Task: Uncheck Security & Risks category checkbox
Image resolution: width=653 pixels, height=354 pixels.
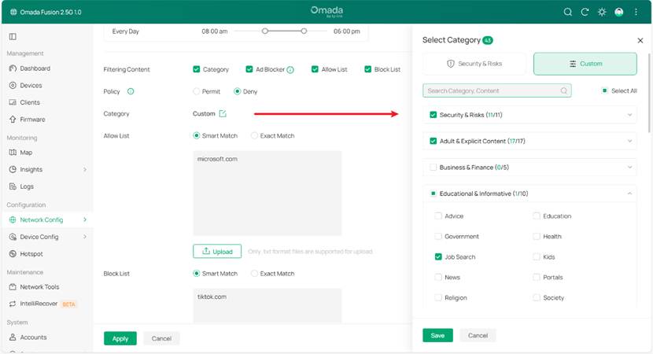Action: click(433, 115)
